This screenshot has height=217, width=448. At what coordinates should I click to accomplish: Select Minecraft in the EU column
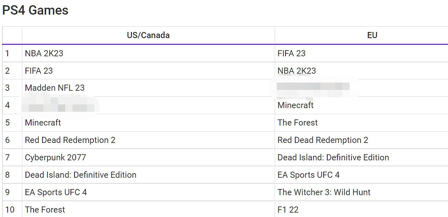[x=296, y=105]
